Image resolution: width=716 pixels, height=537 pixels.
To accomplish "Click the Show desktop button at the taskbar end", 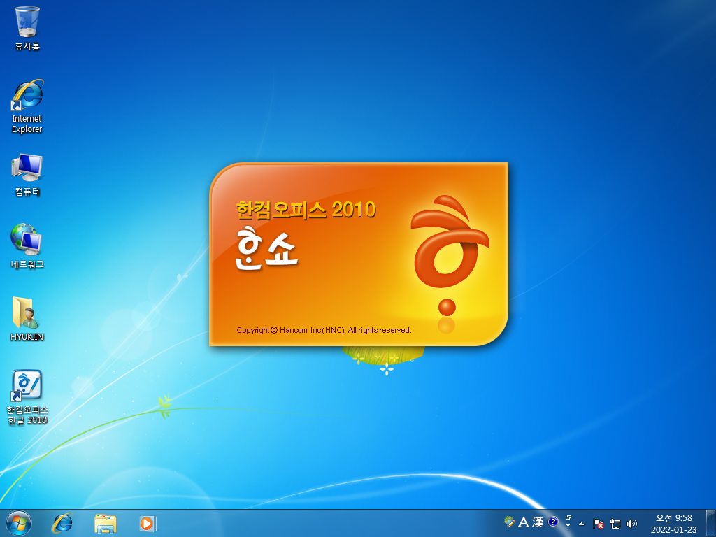I will (710, 523).
